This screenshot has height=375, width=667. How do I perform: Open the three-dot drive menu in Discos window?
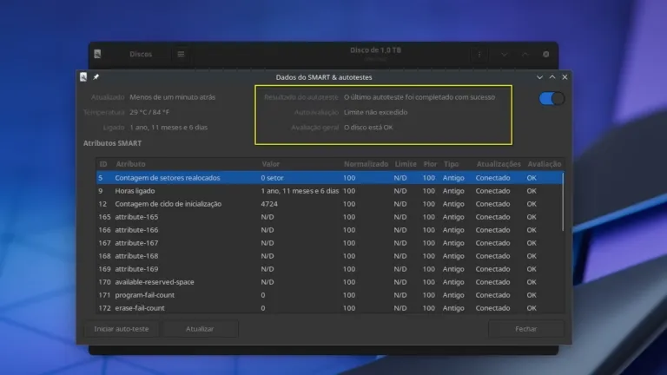tap(479, 55)
